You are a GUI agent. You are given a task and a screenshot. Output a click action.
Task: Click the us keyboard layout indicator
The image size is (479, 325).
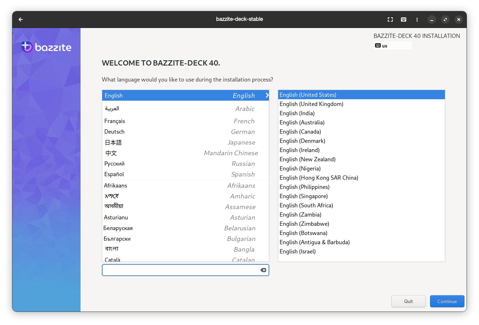point(384,45)
